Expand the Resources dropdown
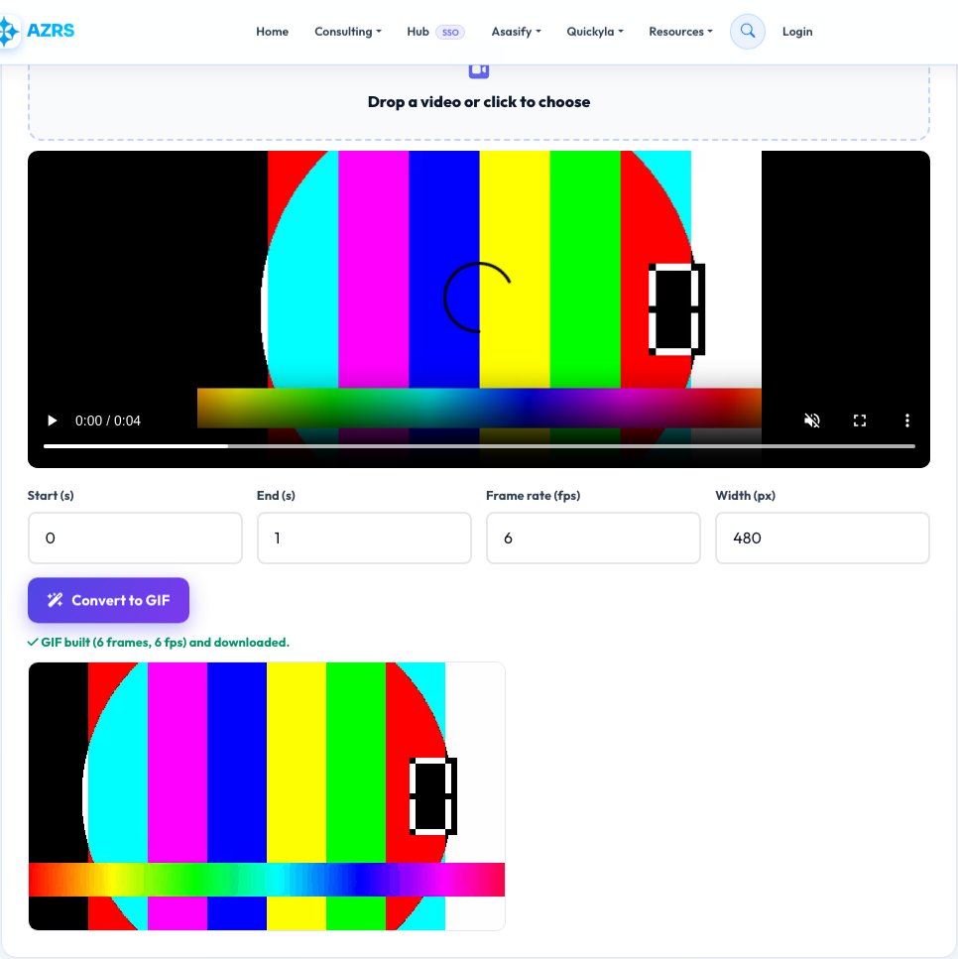This screenshot has width=958, height=959. 680,31
